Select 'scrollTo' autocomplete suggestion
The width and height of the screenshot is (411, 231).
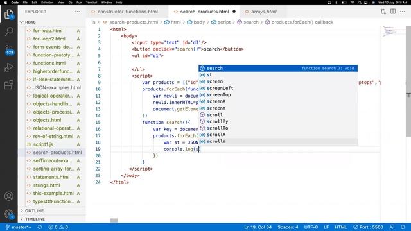(x=278, y=128)
